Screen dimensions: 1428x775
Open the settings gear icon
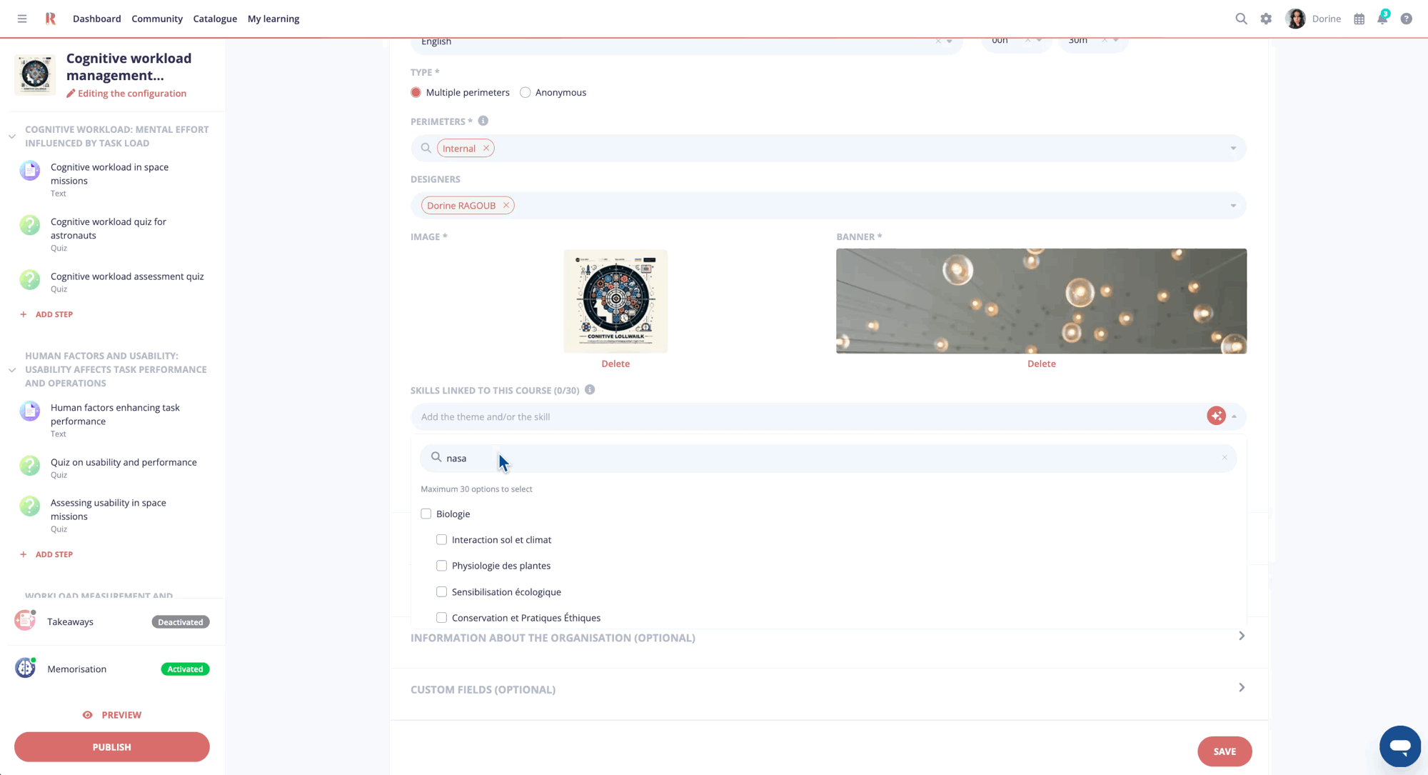1266,19
